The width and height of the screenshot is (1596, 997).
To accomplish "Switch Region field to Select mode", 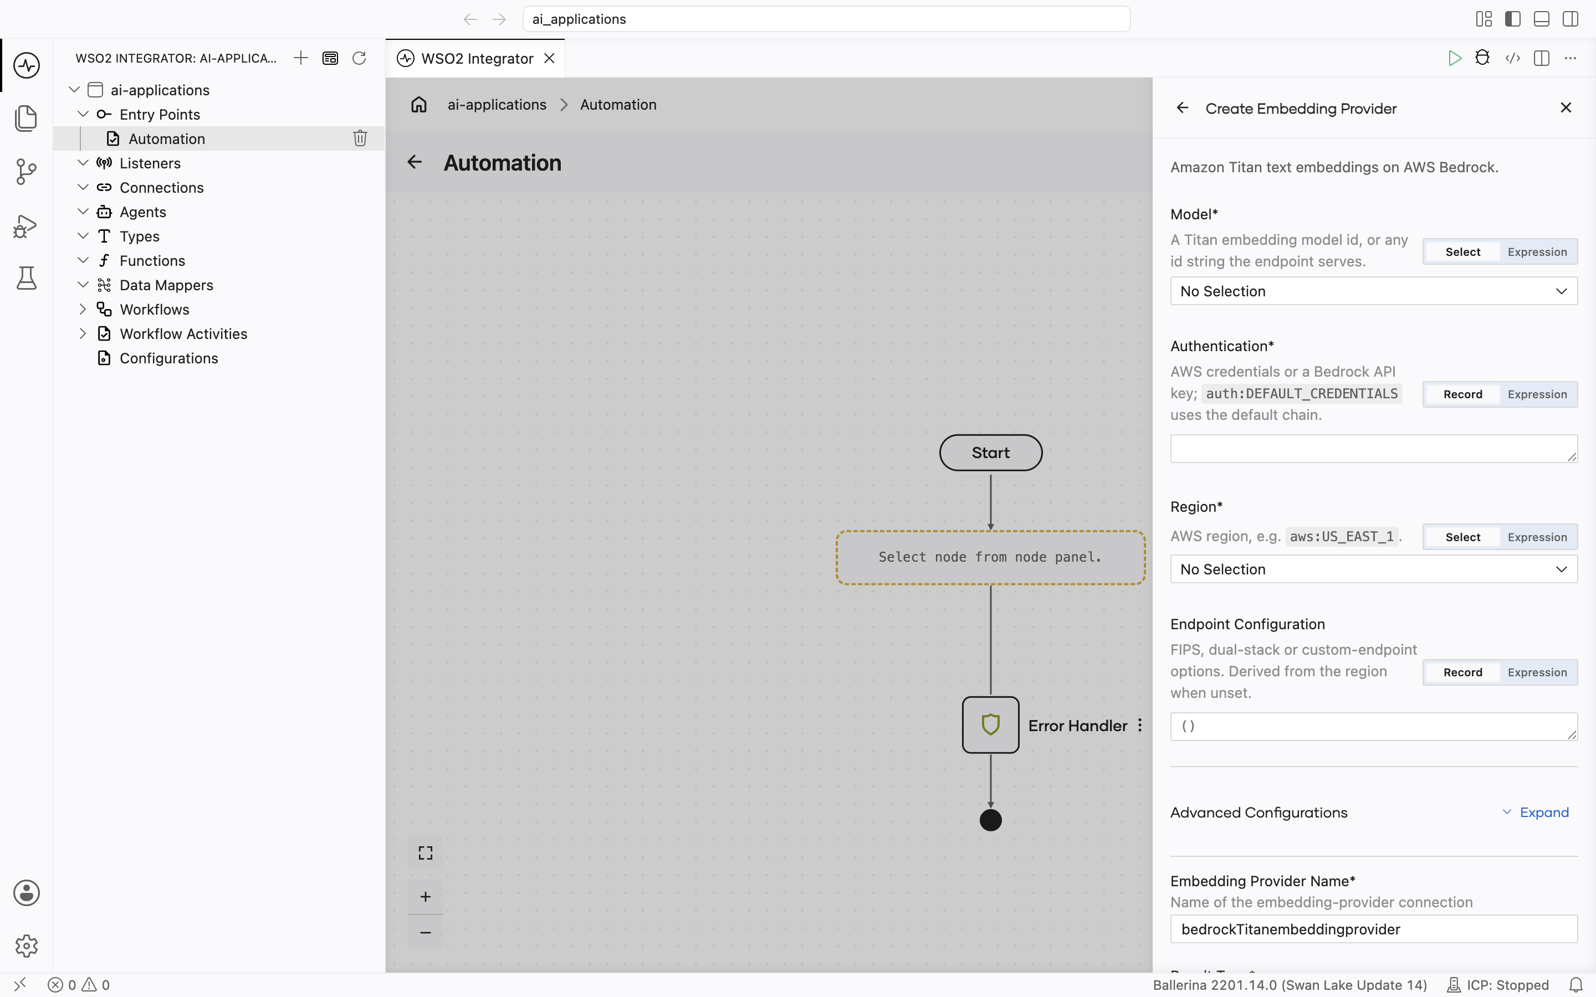I will (x=1462, y=537).
